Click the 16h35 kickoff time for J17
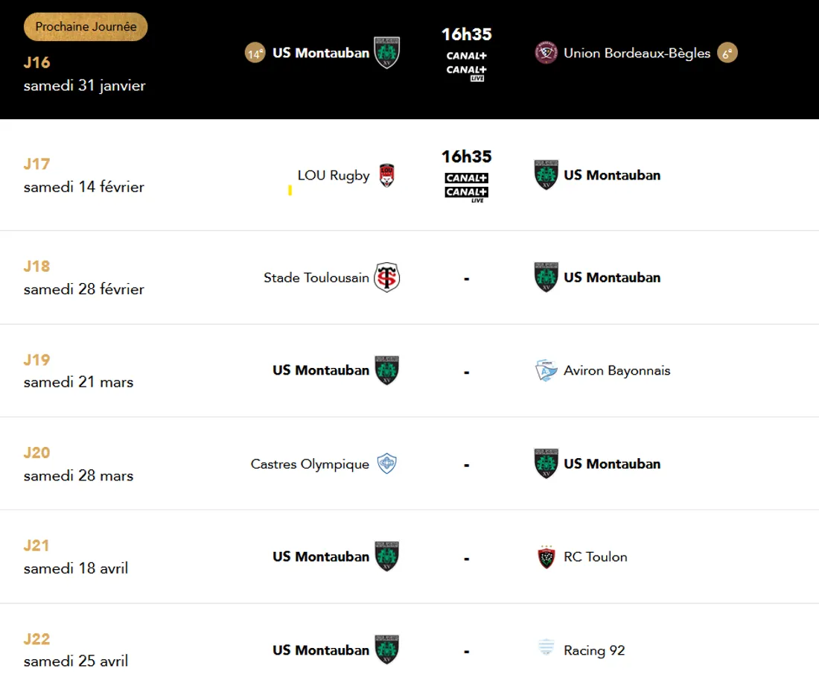819x686 pixels. 465,156
